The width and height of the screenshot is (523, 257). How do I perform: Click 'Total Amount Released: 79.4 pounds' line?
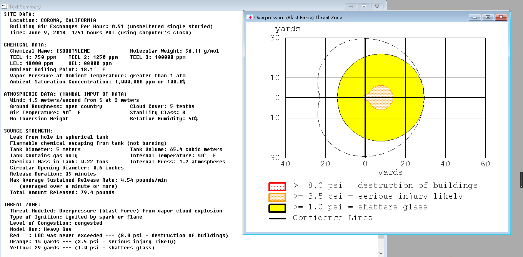tap(62, 192)
